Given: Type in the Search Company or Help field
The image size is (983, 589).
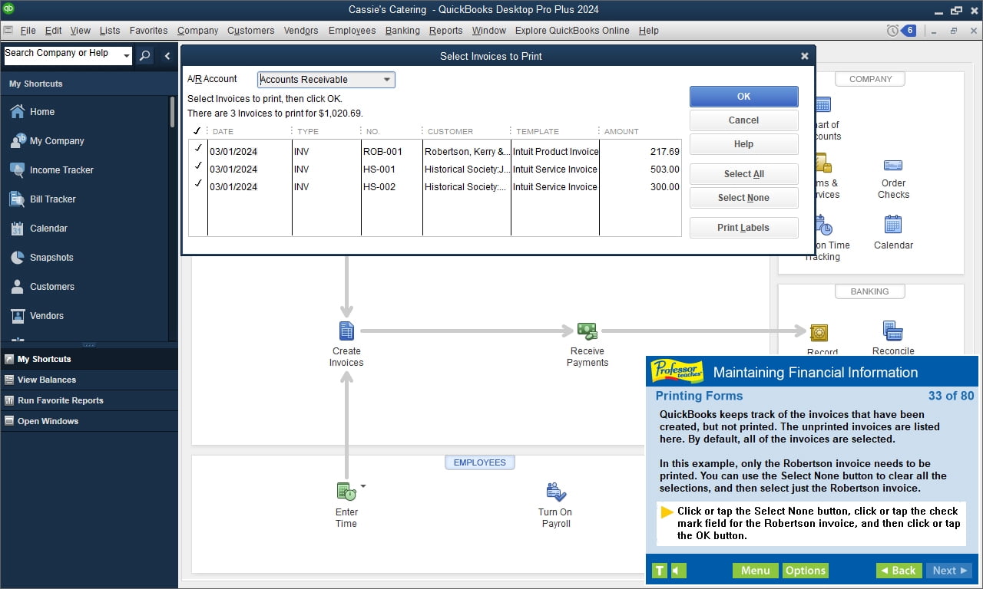Looking at the screenshot, I should click(61, 55).
